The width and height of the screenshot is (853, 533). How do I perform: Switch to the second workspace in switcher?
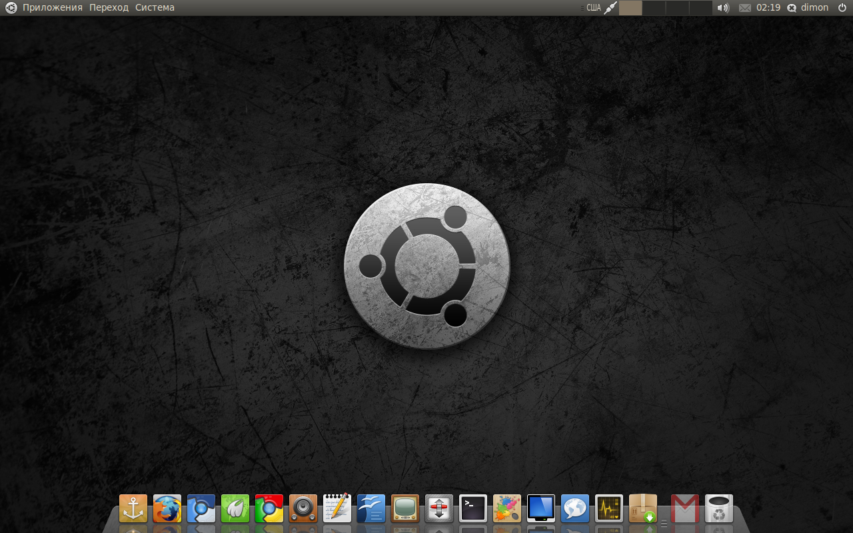(654, 8)
